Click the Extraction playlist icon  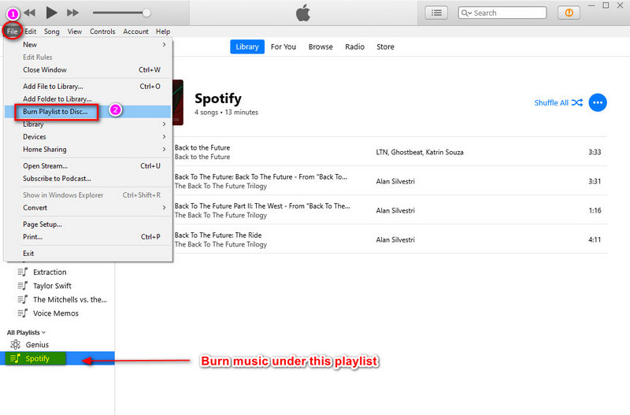click(23, 272)
